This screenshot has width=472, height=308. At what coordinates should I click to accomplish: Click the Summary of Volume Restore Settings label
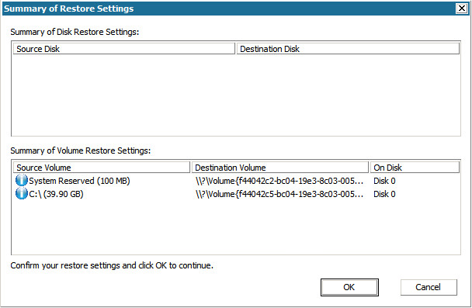(x=81, y=151)
